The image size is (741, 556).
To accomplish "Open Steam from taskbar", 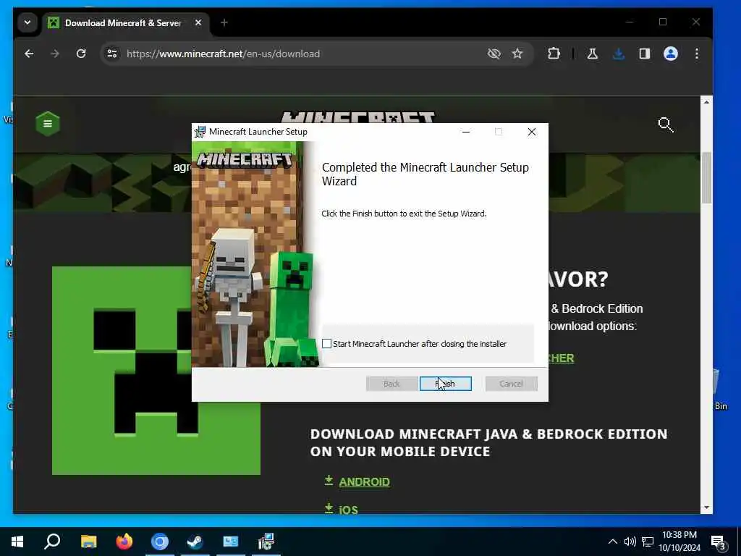I will (x=195, y=542).
